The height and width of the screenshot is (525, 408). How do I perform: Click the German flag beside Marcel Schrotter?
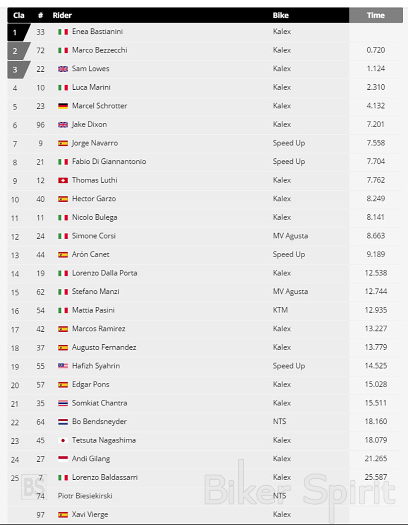[x=63, y=106]
